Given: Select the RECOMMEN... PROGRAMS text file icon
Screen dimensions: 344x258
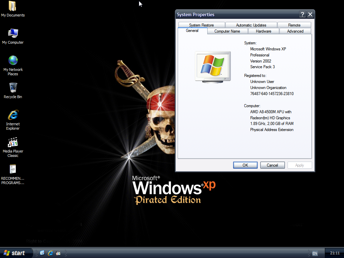Looking at the screenshot, I should (x=13, y=174).
